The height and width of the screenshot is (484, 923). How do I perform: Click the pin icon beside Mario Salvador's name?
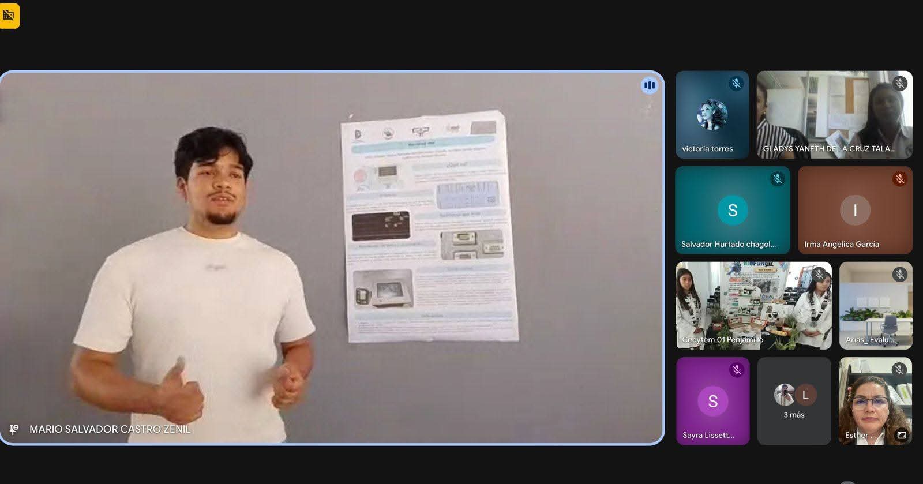(x=14, y=429)
